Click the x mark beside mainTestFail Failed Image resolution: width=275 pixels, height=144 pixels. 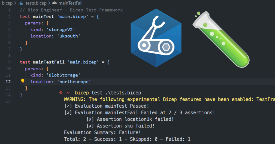tap(68, 112)
